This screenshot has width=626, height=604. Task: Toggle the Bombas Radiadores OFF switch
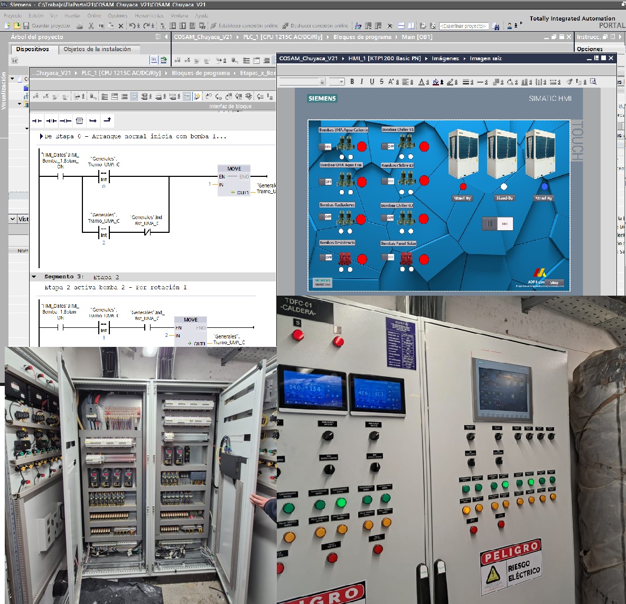[325, 217]
